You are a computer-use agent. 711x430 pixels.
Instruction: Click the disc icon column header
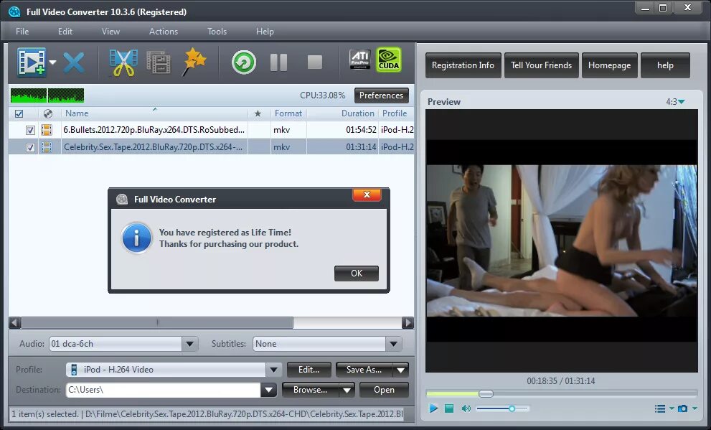click(x=48, y=113)
